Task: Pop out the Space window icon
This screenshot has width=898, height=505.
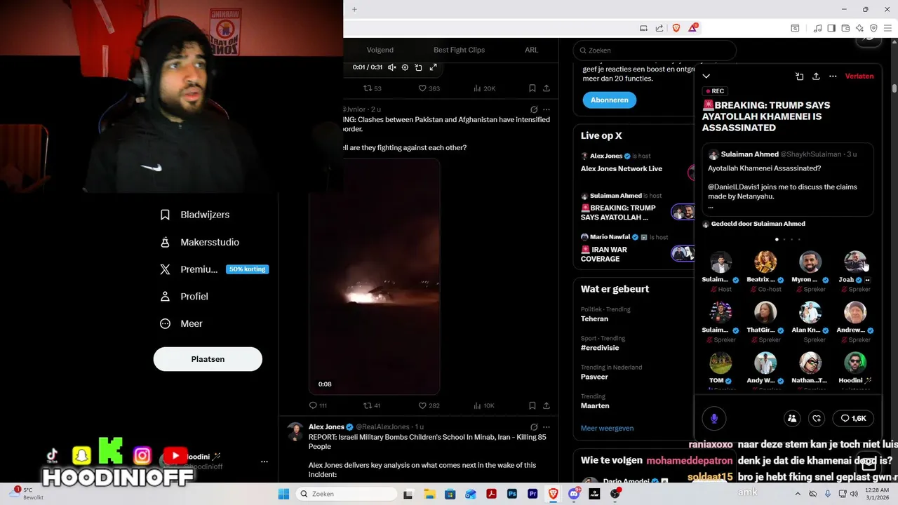Action: 799,76
